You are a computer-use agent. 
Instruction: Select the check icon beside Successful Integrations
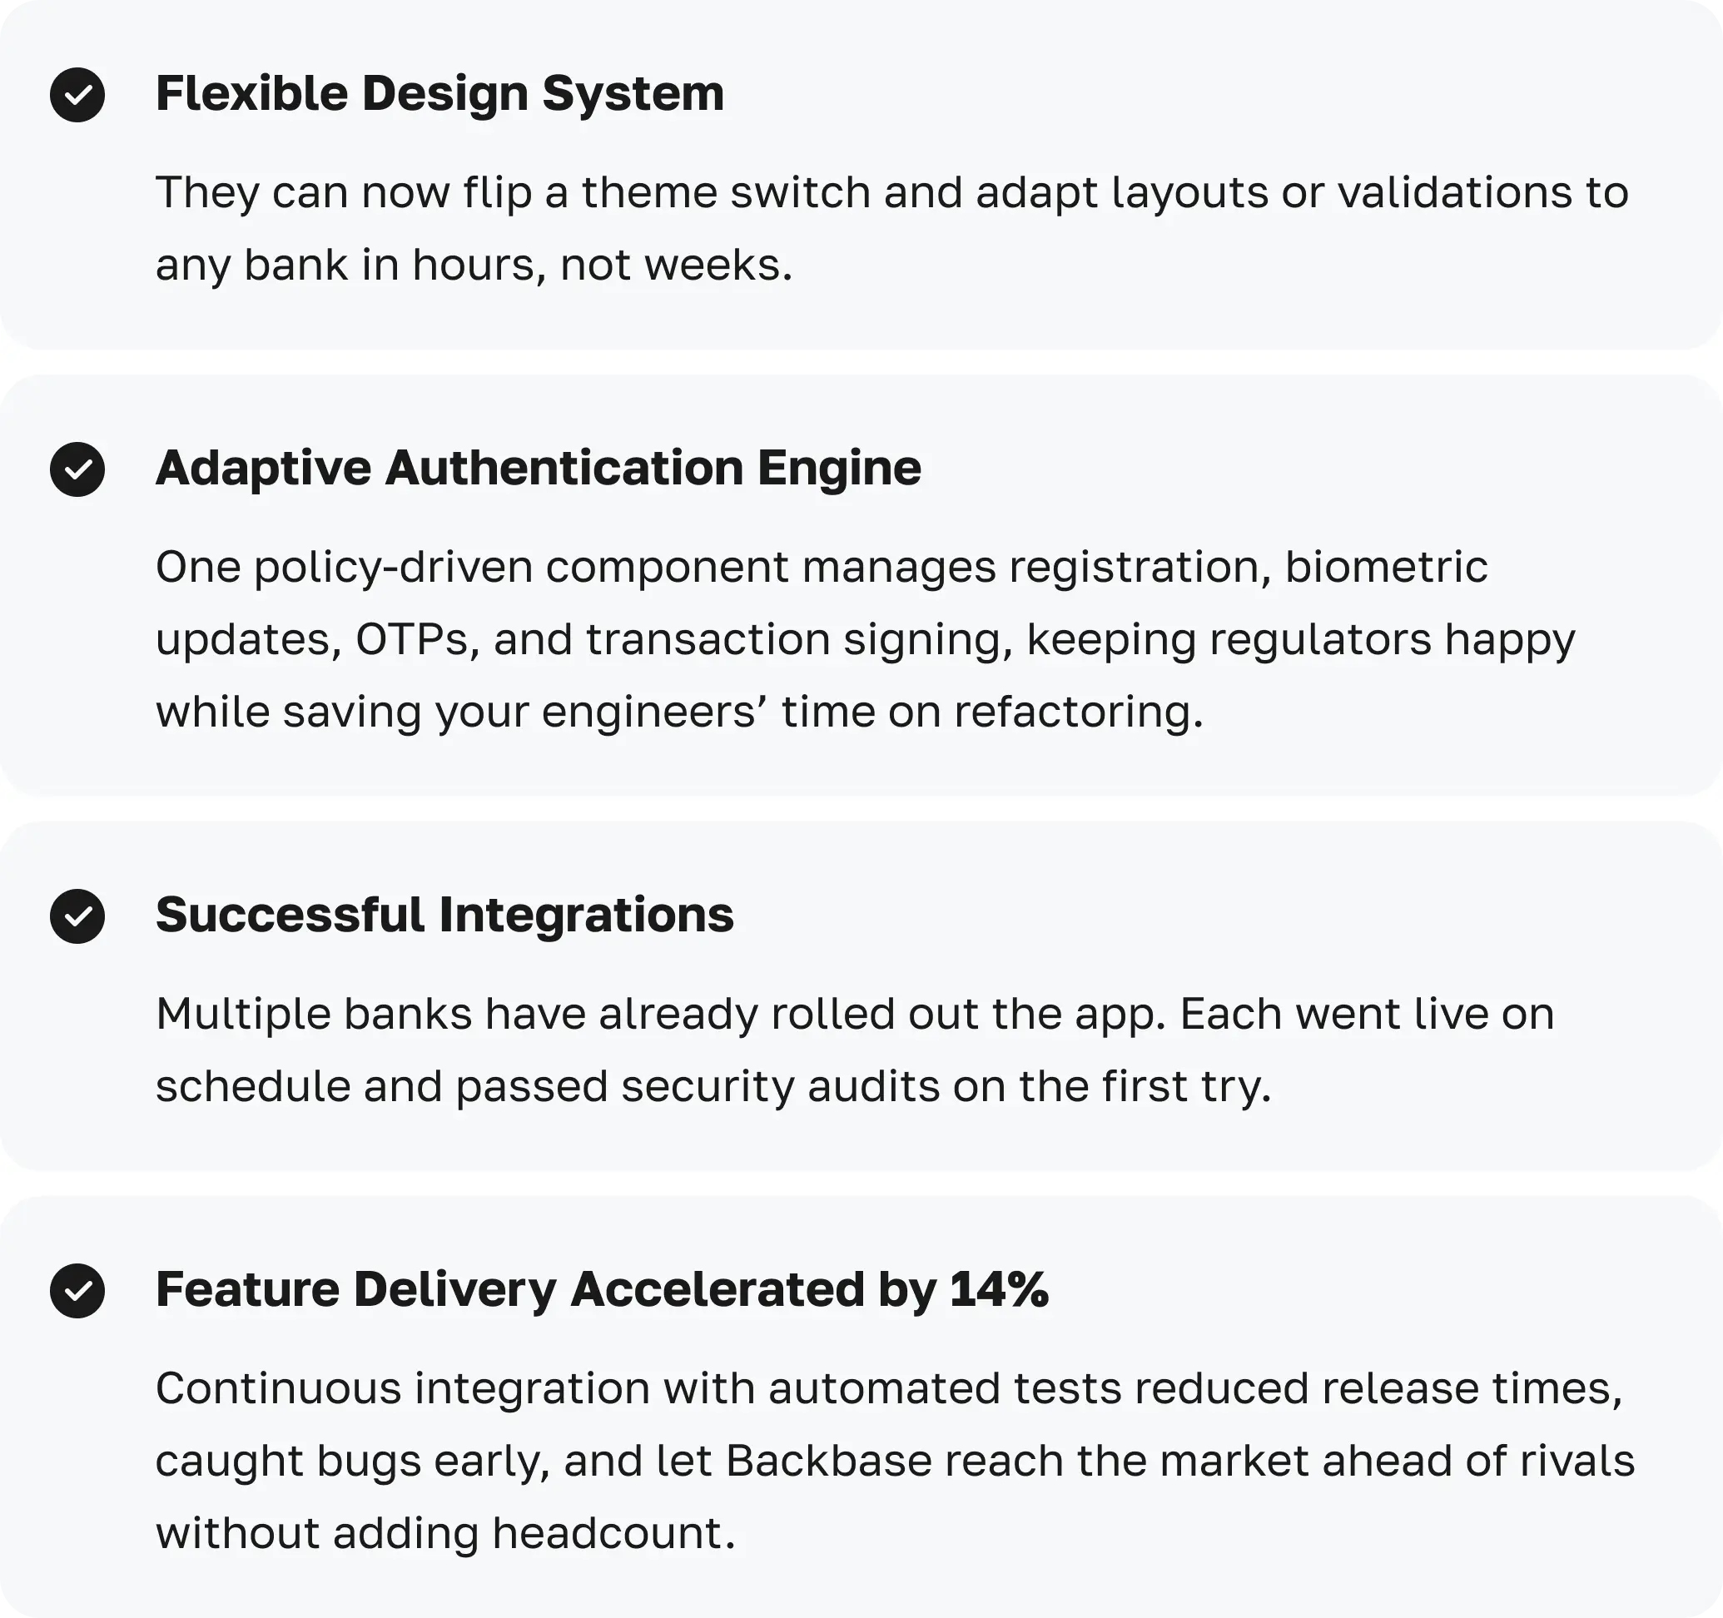77,916
